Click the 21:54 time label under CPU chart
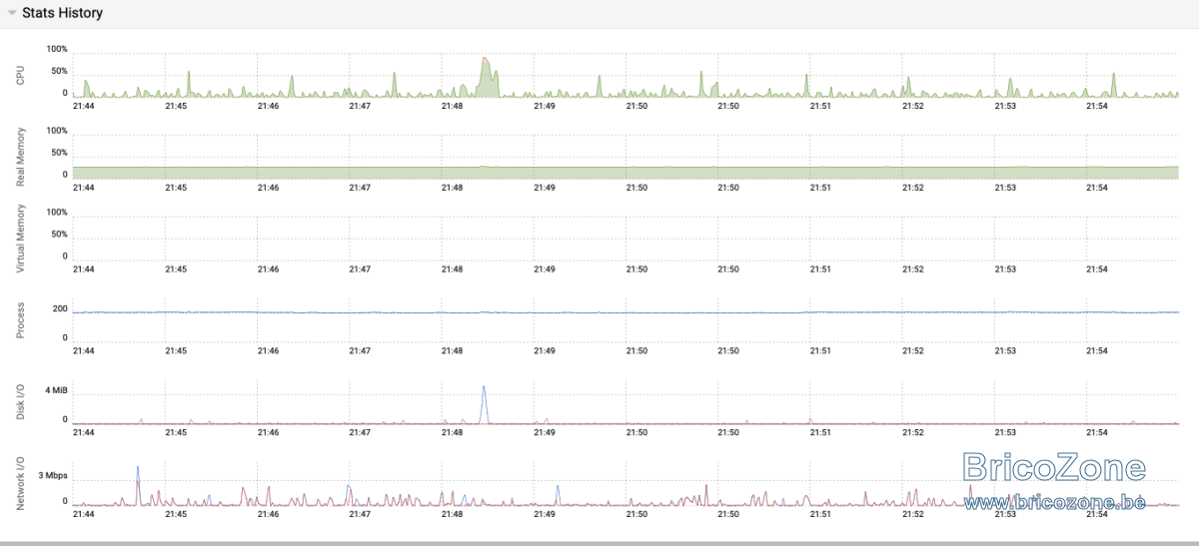 pyautogui.click(x=1097, y=105)
